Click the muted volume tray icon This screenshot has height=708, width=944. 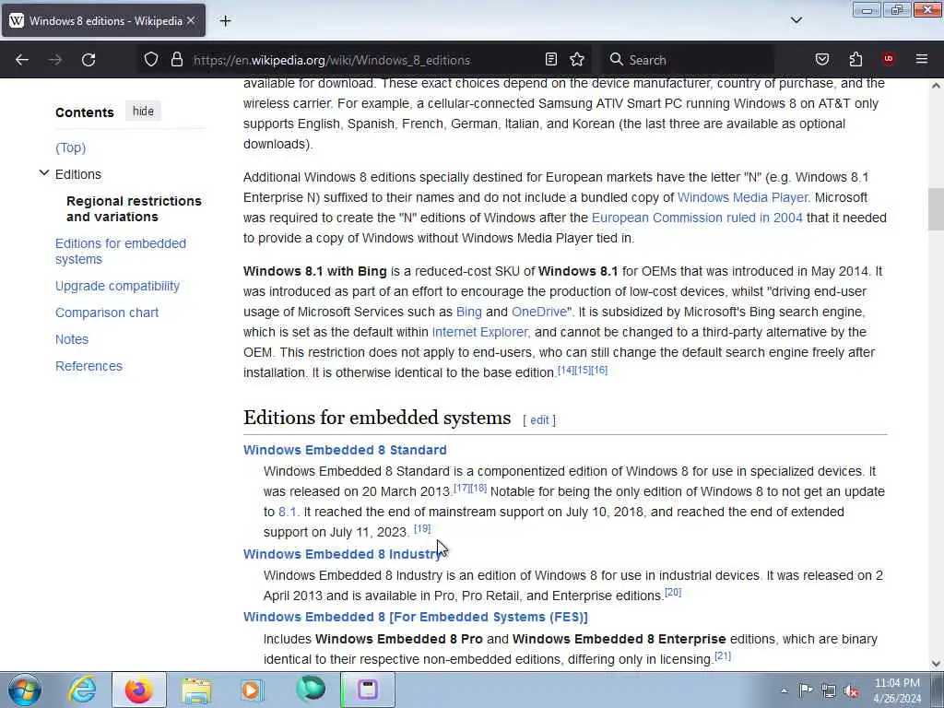coord(851,690)
